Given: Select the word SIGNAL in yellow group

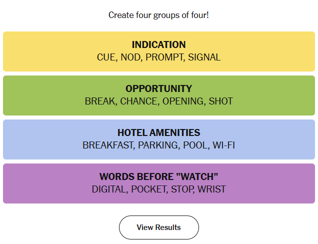Looking at the screenshot, I should (204, 57).
